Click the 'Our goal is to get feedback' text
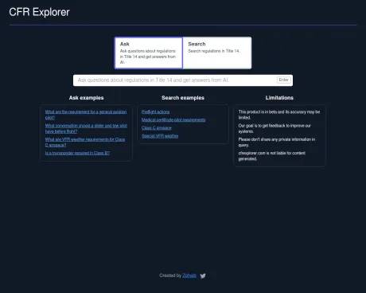Viewport: 366px width, 293px height. click(274, 128)
